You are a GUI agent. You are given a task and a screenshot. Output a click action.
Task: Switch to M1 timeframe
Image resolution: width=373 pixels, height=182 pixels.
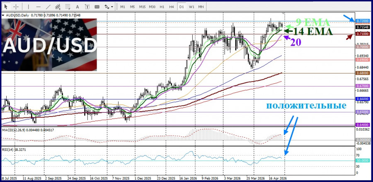[123, 7]
